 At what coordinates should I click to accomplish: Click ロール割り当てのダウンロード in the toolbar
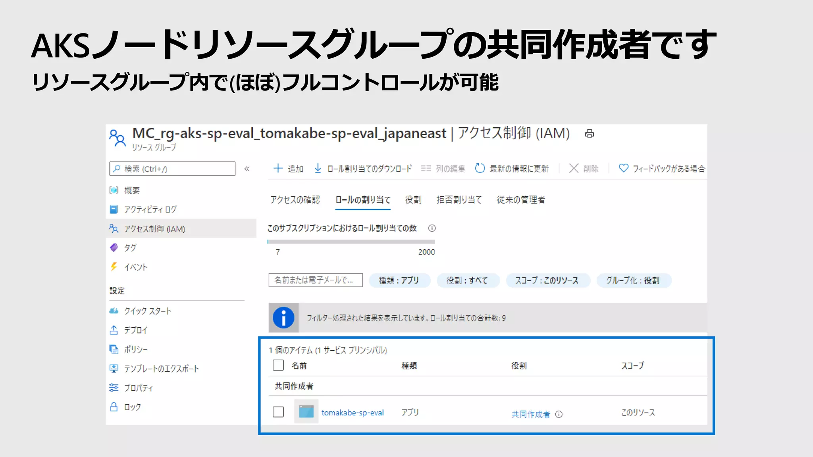tap(369, 169)
